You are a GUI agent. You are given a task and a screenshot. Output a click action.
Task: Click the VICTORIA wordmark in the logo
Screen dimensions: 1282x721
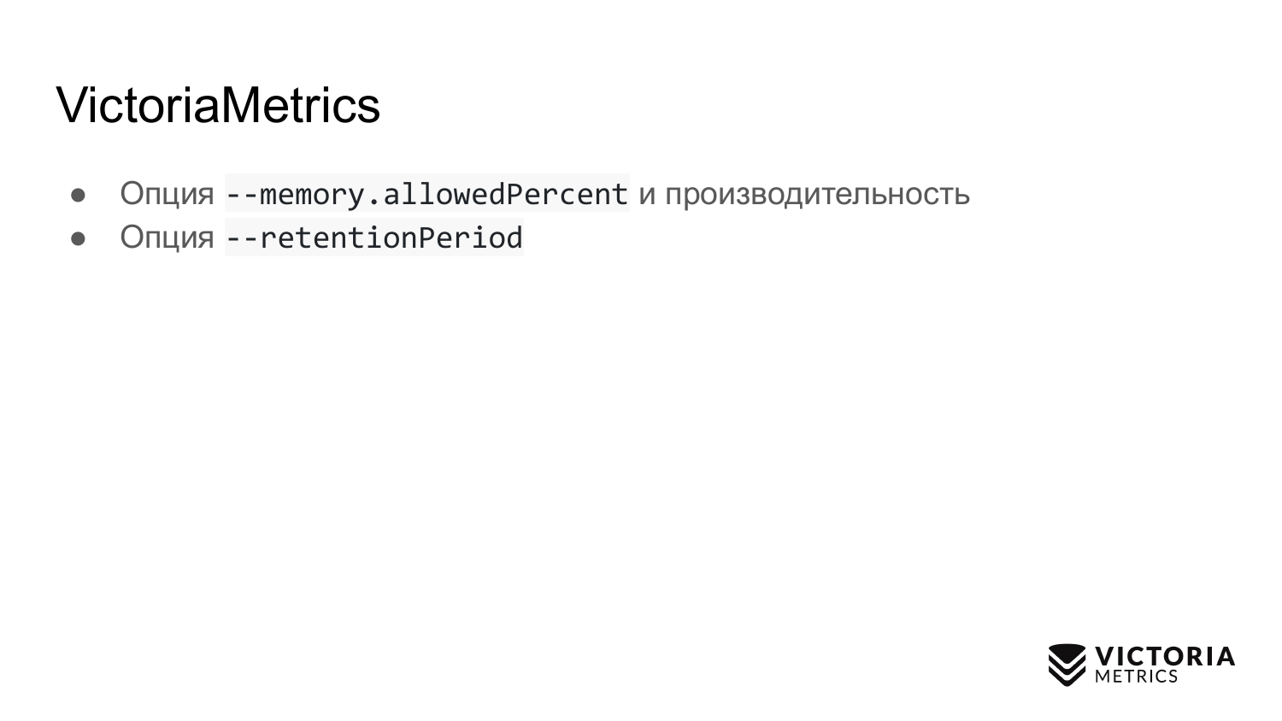[1165, 656]
